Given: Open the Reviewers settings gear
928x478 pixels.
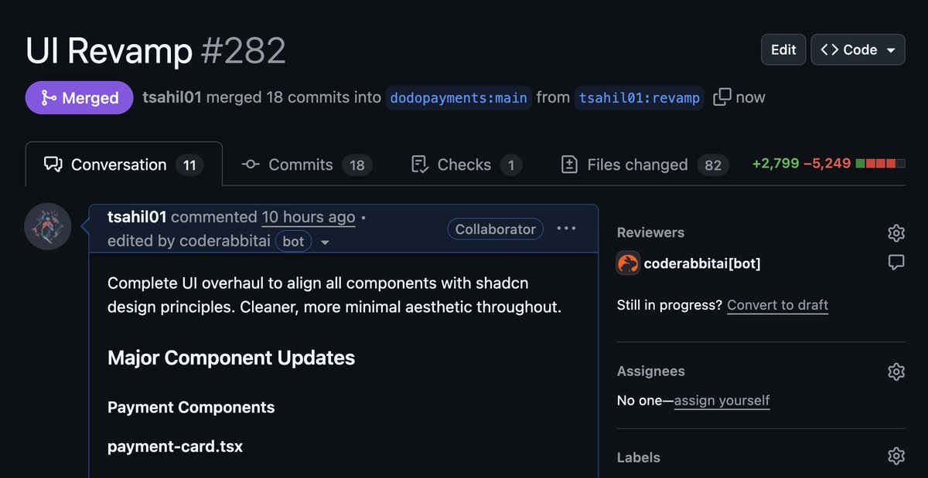Looking at the screenshot, I should coord(896,232).
